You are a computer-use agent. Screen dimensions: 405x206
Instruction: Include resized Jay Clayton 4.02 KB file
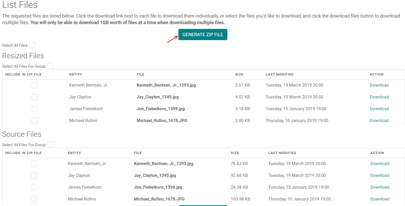[x=34, y=97]
